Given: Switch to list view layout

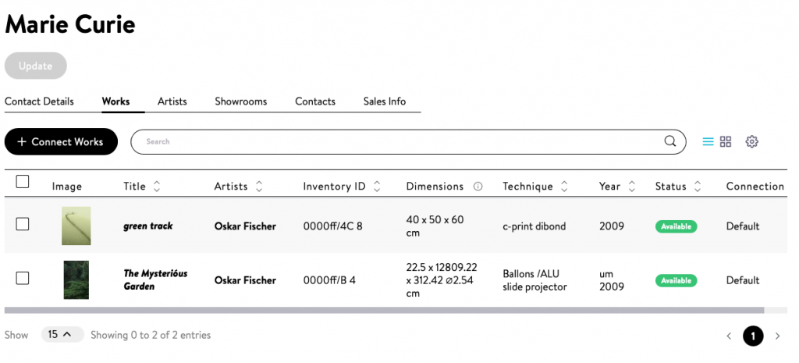Looking at the screenshot, I should click(x=708, y=142).
